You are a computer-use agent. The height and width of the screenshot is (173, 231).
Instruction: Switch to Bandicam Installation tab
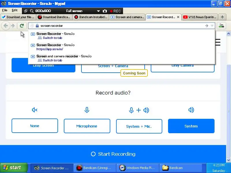click(91, 17)
